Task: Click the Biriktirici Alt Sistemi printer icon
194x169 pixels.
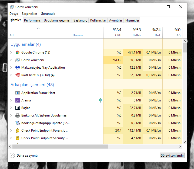Action: 18,115
